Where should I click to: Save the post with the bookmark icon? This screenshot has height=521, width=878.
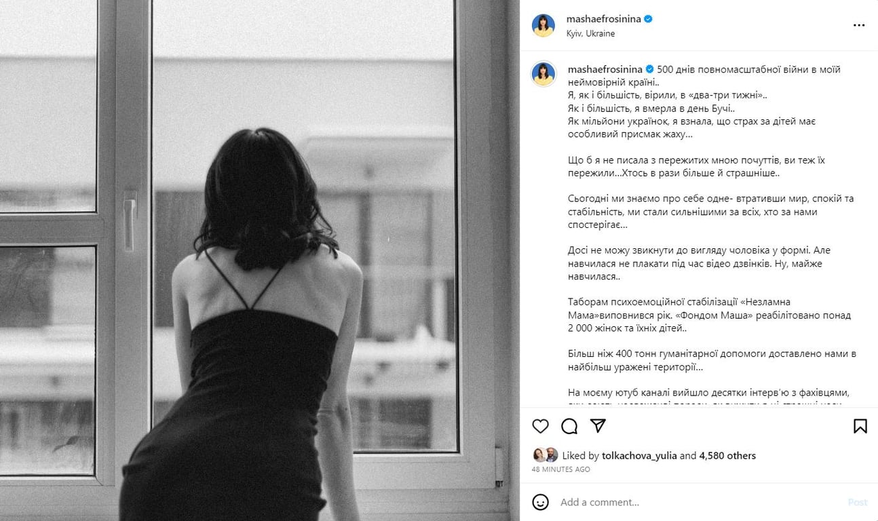pos(860,426)
